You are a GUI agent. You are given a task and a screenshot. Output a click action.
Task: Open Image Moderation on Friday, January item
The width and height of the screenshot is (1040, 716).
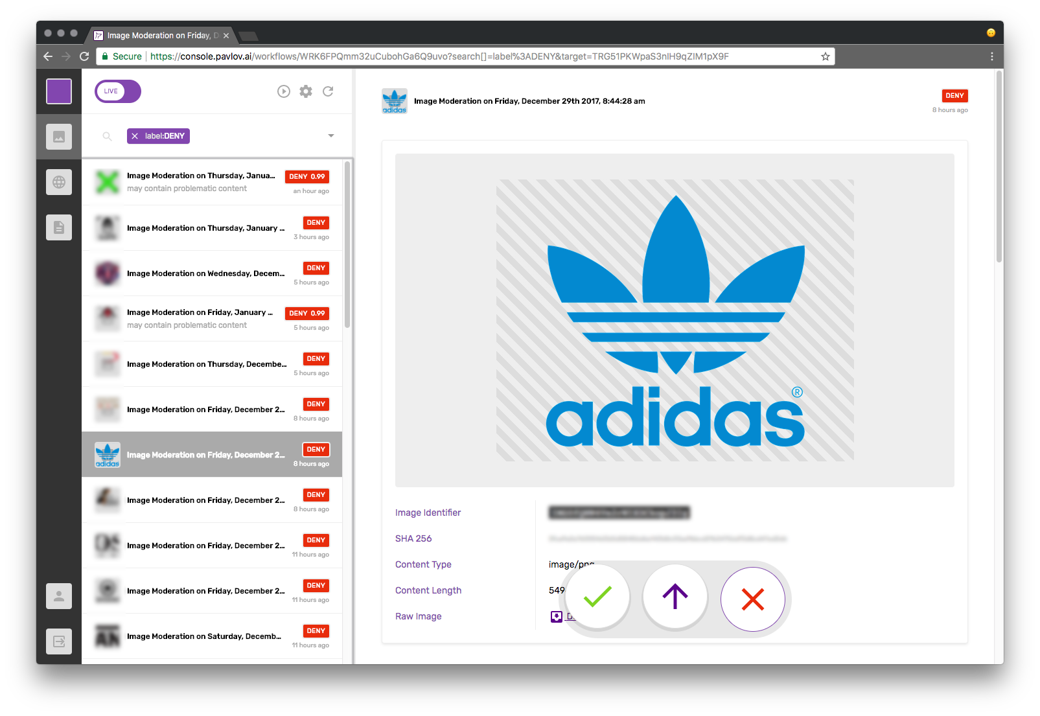click(x=212, y=319)
